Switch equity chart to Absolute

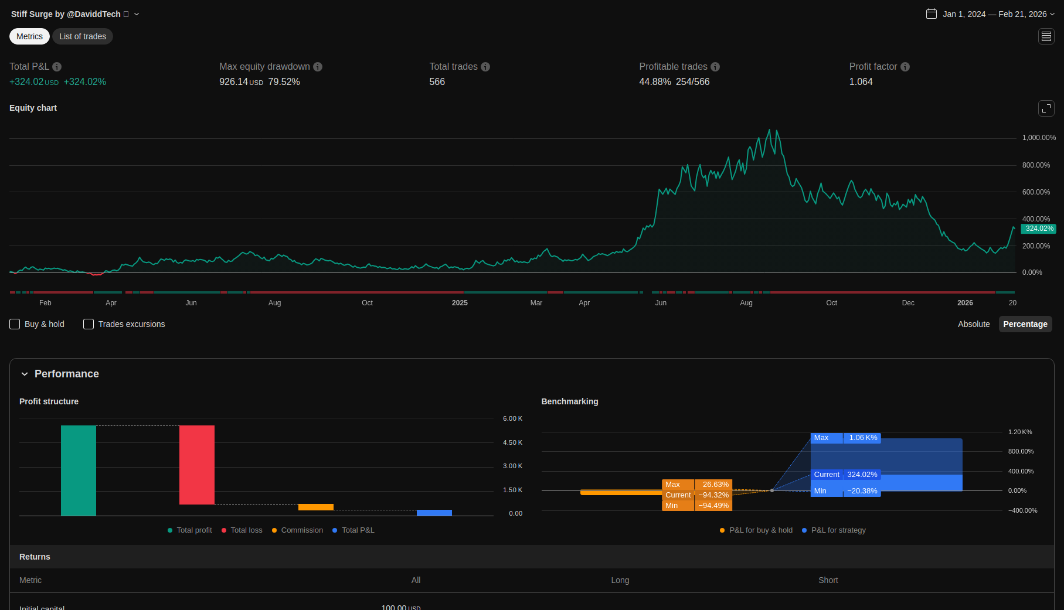click(974, 324)
